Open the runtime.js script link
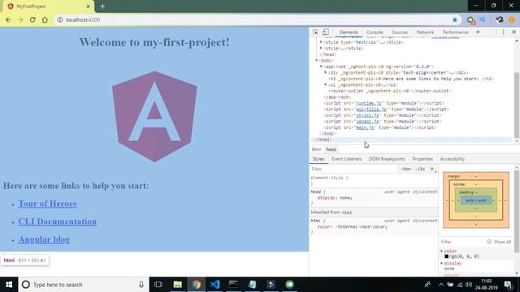 [368, 103]
